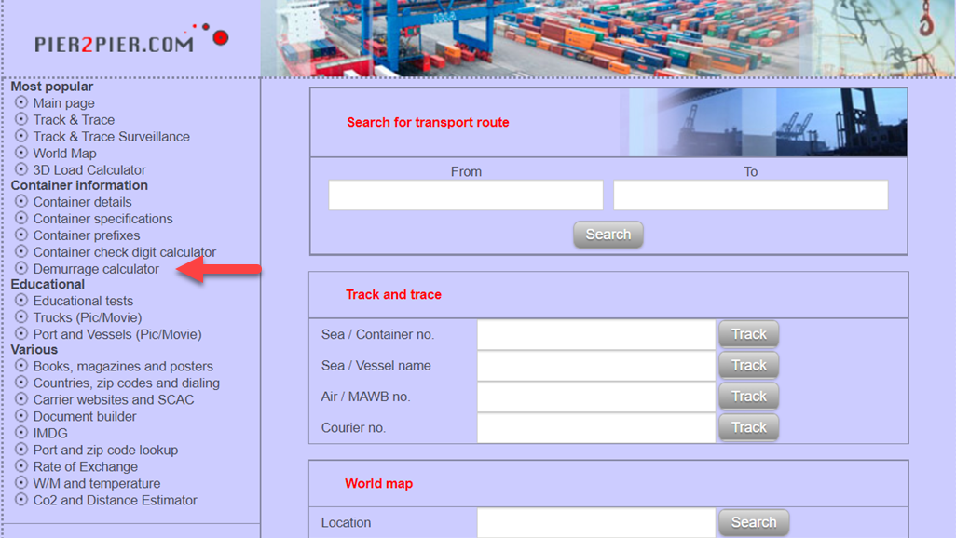Click the Pier2Pier.com logo

(130, 41)
